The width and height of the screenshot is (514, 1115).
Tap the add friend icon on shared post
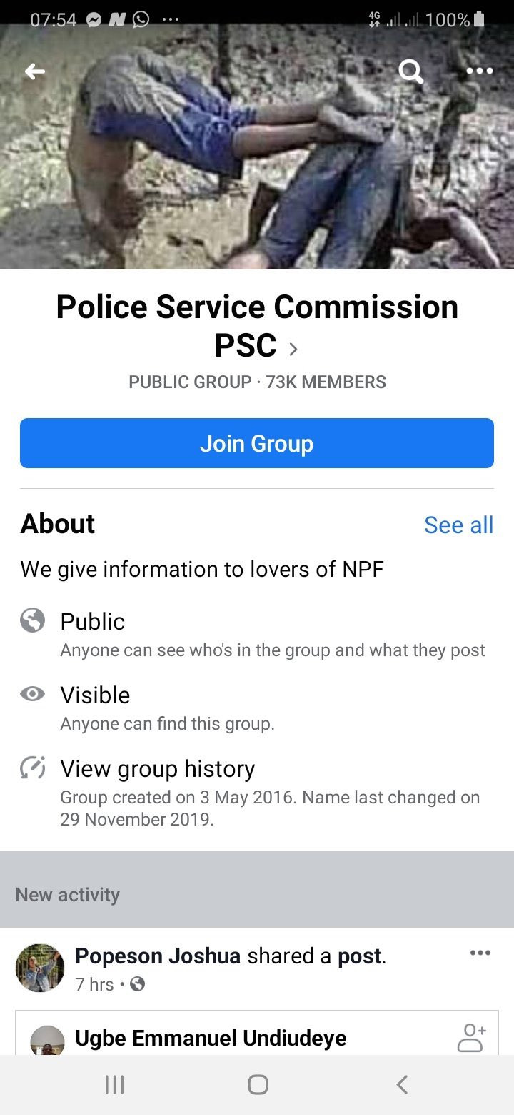471,1037
